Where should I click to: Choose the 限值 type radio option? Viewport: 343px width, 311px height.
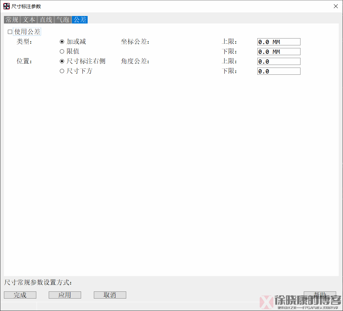[62, 52]
